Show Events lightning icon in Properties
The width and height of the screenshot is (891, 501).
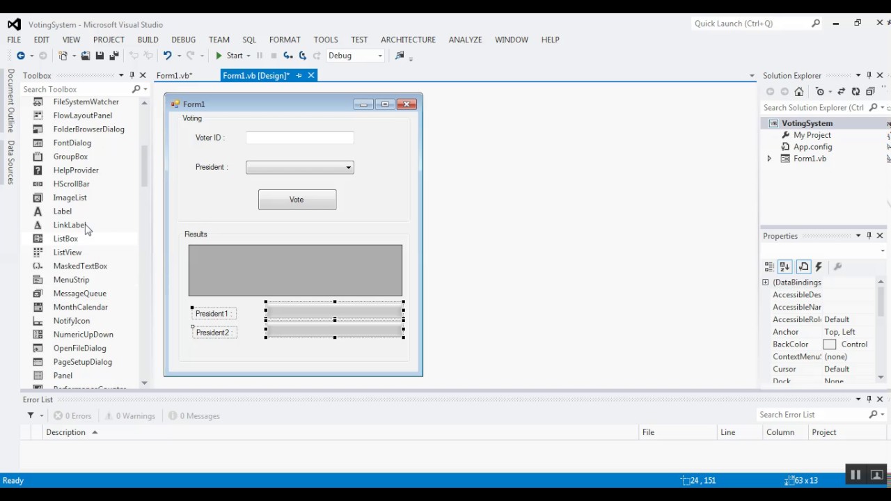click(x=819, y=267)
